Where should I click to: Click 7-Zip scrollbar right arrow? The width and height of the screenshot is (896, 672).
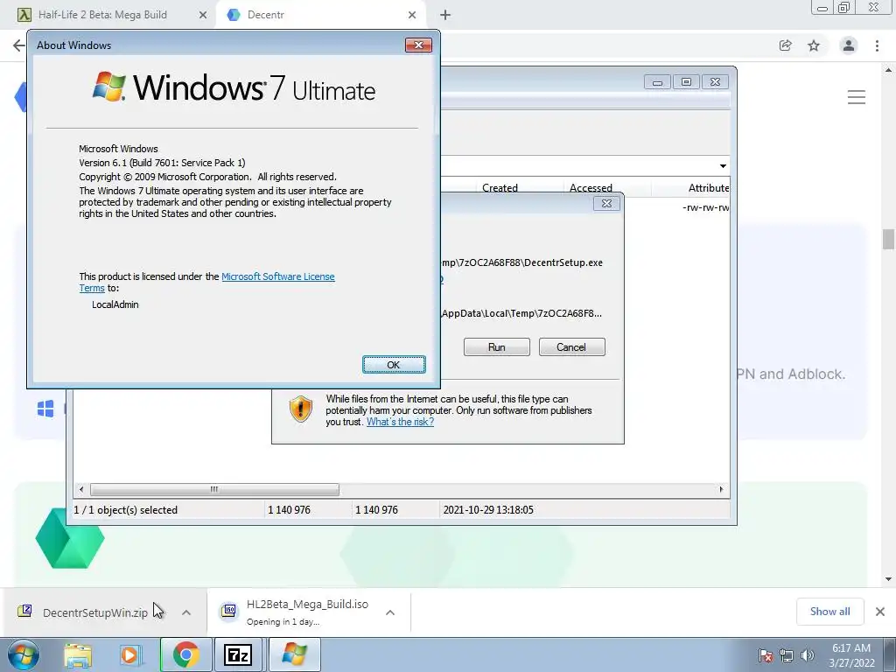721,489
